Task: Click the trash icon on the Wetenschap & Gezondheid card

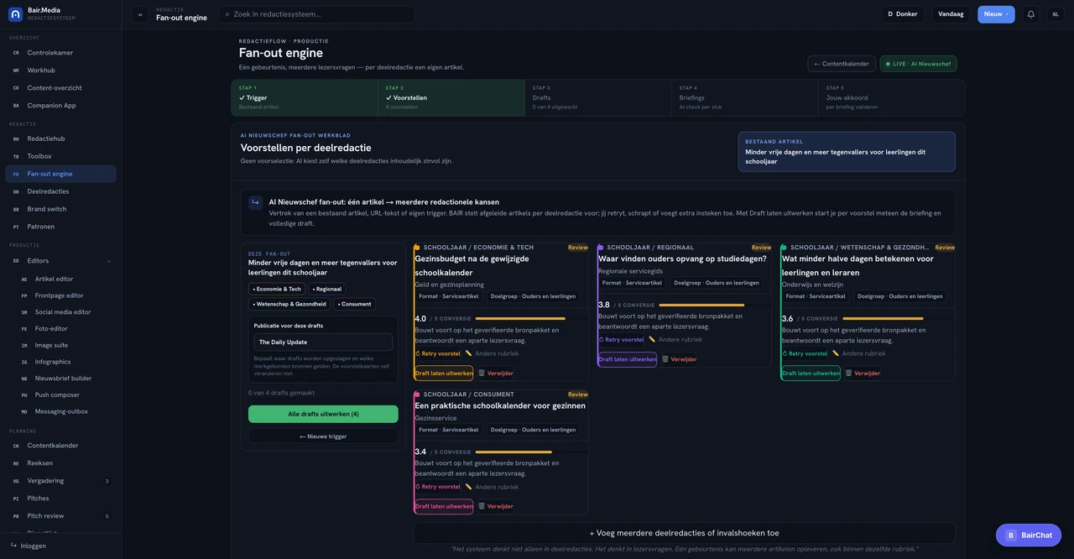Action: 848,374
